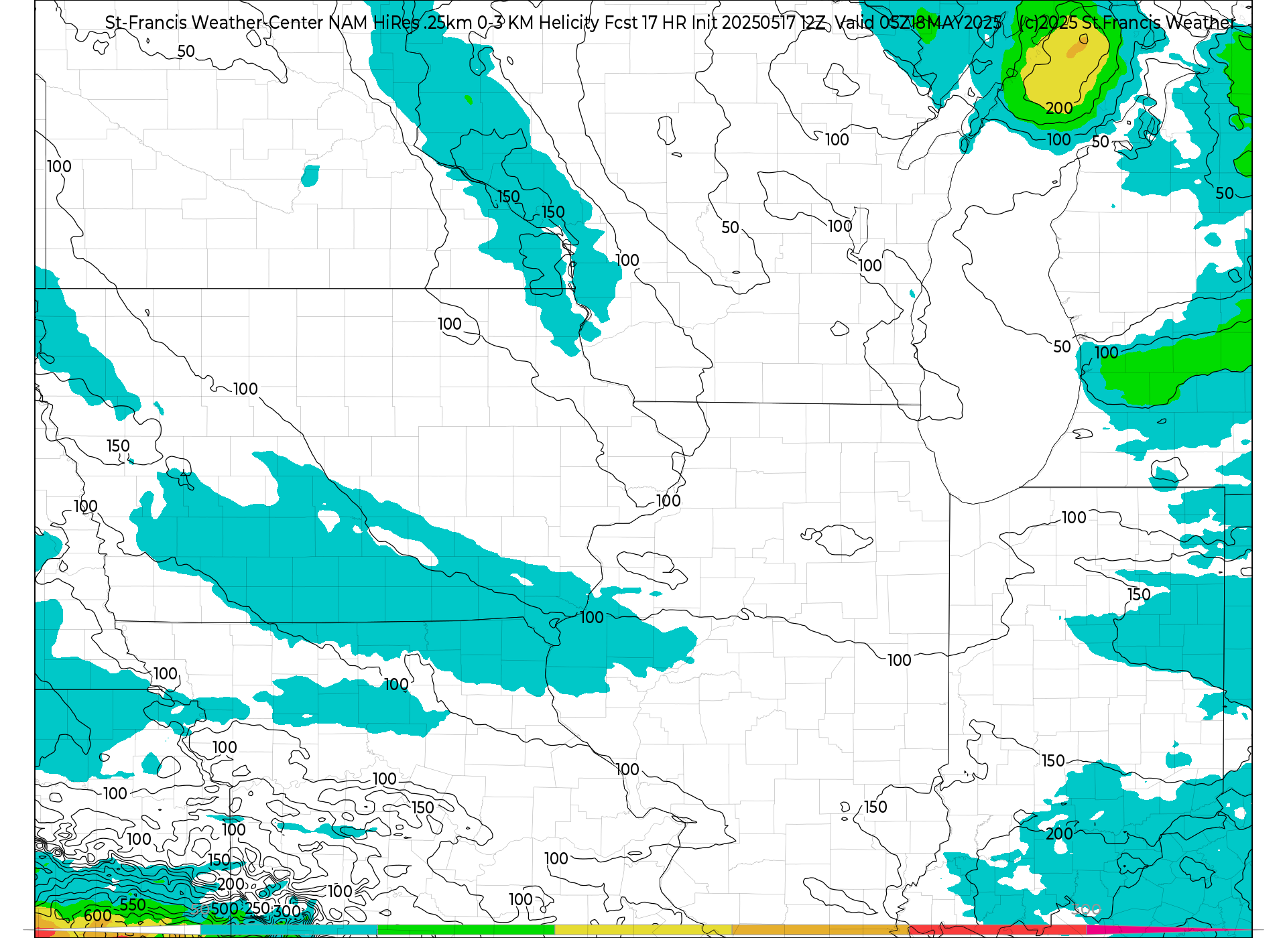1287x938 pixels.
Task: Click the cyan segment of the bottom color bar
Action: (289, 931)
